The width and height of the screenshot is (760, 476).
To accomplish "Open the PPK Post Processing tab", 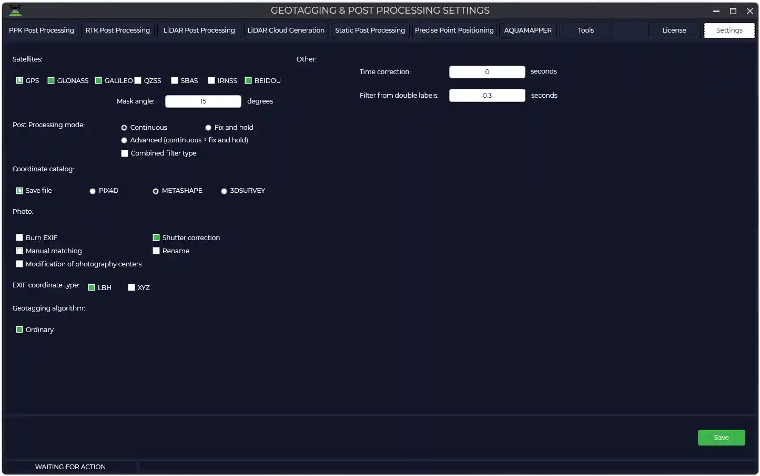I will tap(42, 30).
